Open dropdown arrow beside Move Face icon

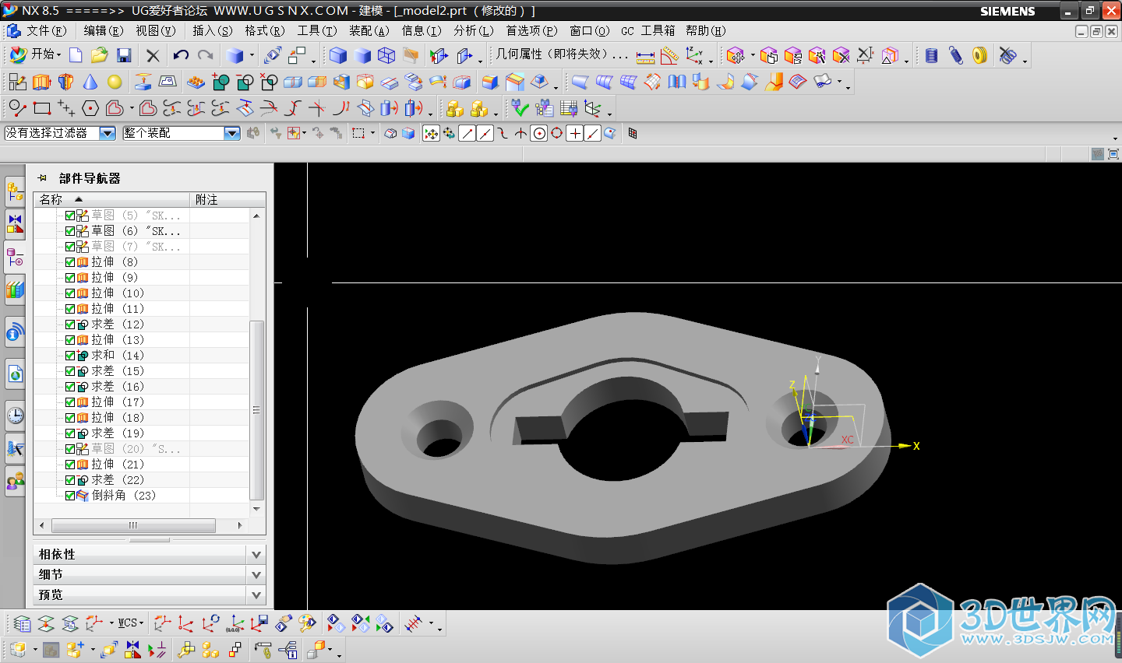pyautogui.click(x=753, y=56)
